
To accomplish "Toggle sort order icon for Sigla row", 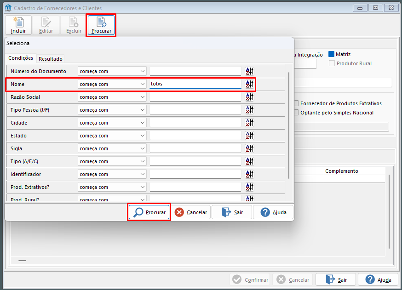I will (249, 148).
